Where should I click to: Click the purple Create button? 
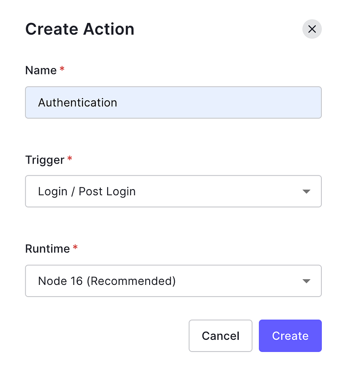point(290,336)
